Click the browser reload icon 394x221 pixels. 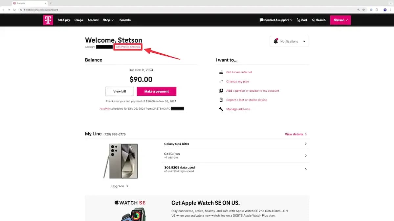[14, 9]
